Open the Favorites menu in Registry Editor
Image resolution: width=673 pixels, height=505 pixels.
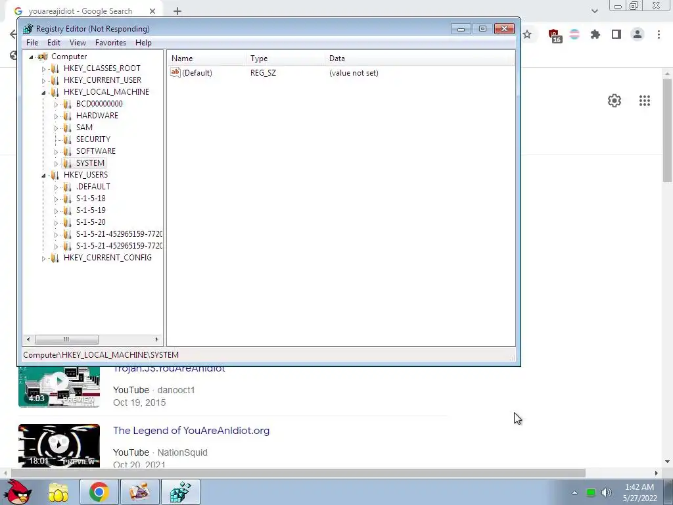click(110, 43)
